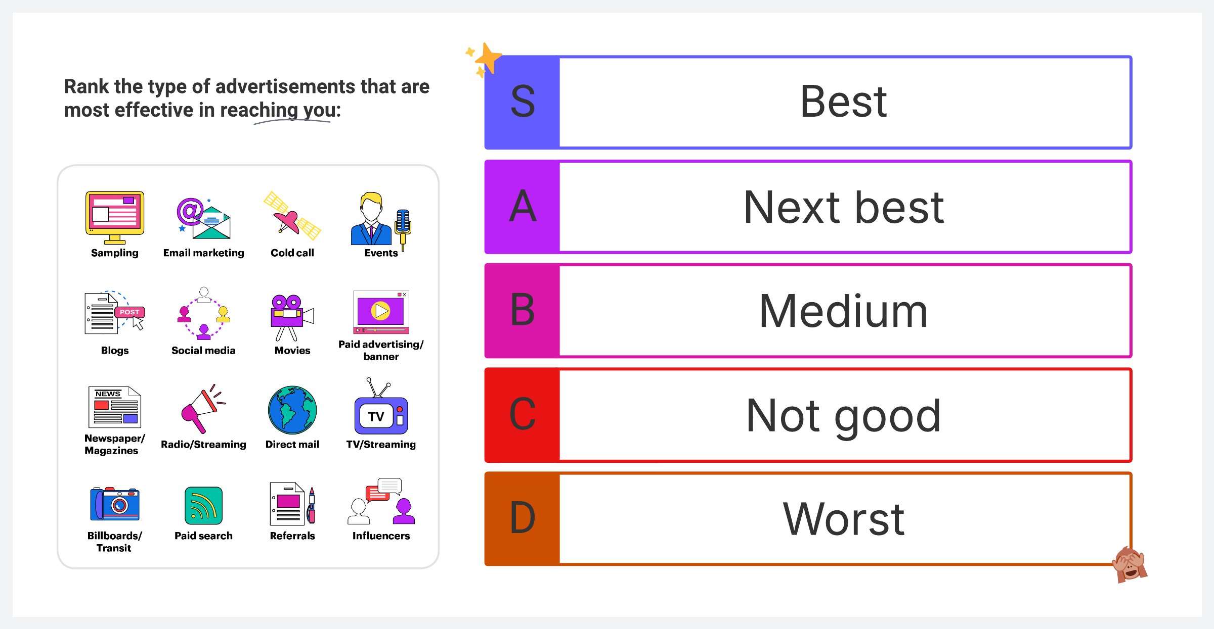The width and height of the screenshot is (1214, 629).
Task: Select the red C tier label
Action: point(522,415)
